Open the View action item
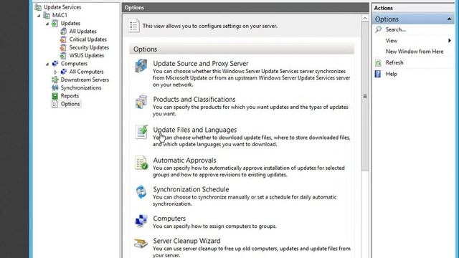 391,41
